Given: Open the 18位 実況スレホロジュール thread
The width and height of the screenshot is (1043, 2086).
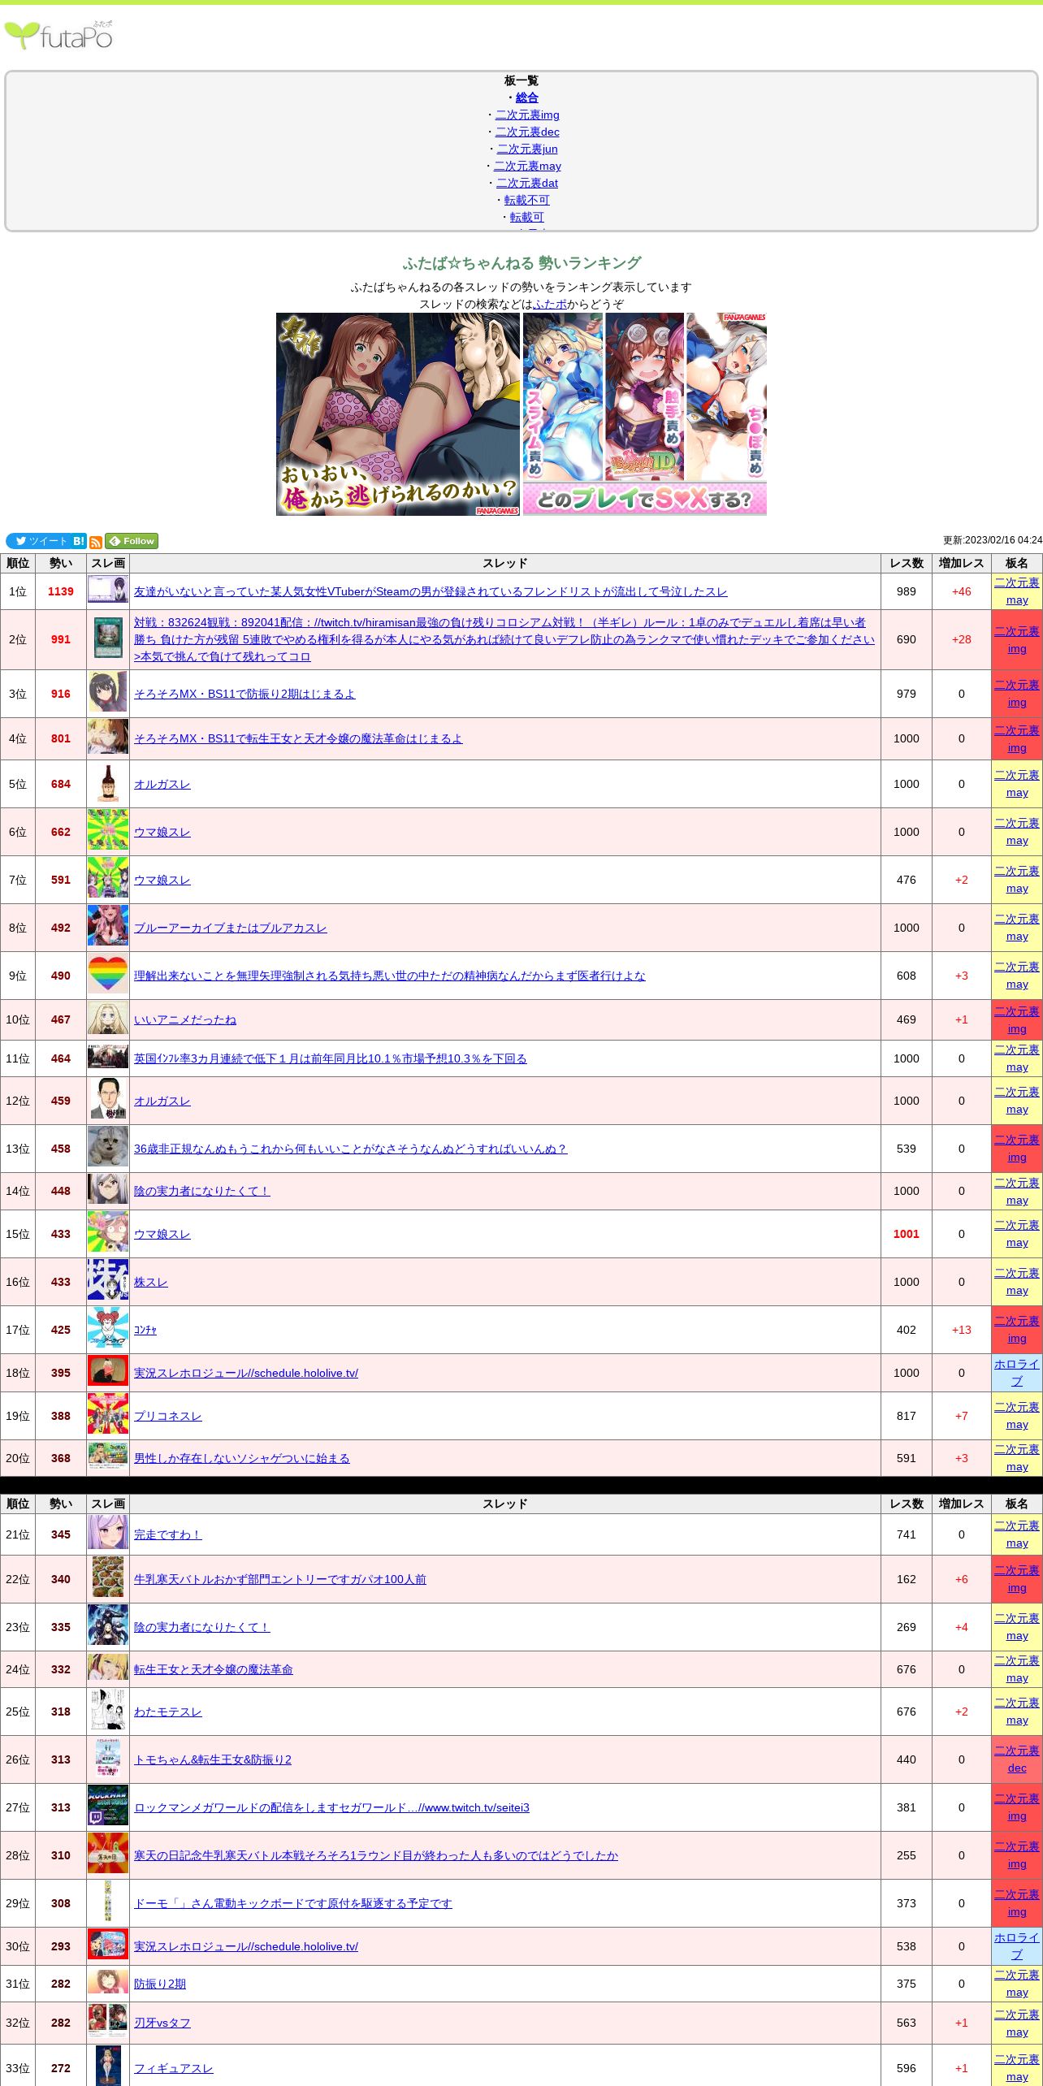Looking at the screenshot, I should tap(246, 1373).
